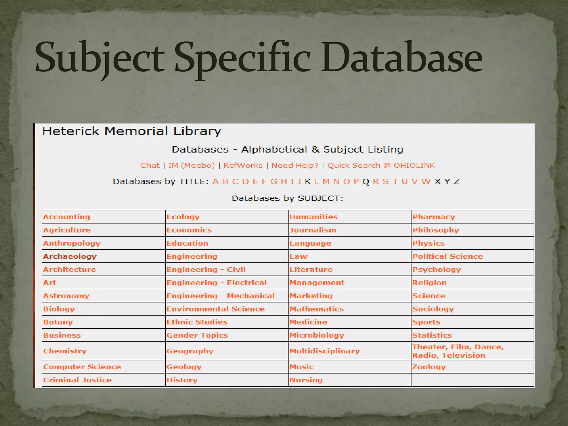The width and height of the screenshot is (568, 426).
Task: Select Engineering - Electrical subject
Action: click(x=217, y=283)
